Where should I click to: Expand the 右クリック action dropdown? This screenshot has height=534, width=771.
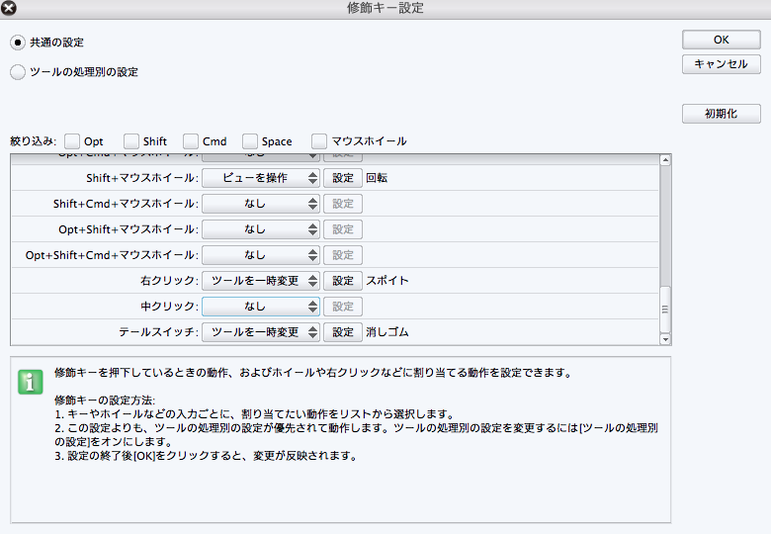pos(261,281)
